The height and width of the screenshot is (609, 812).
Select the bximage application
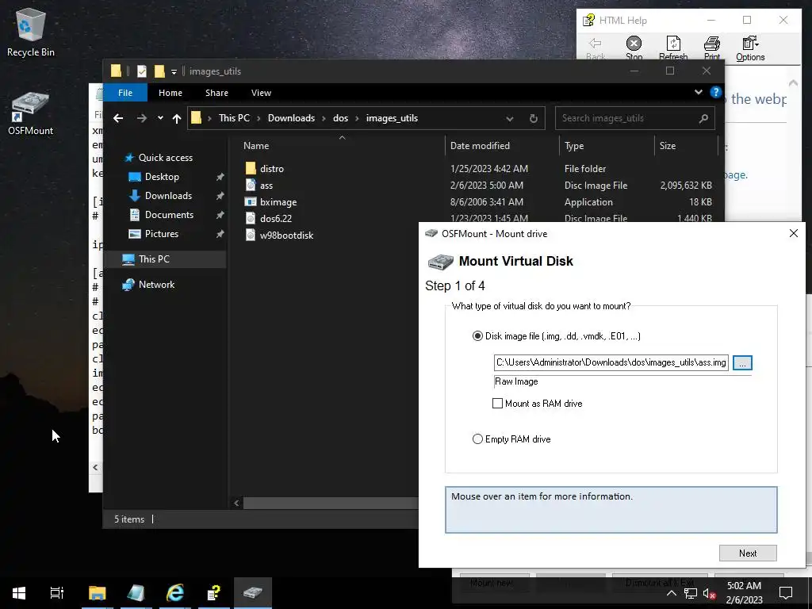tap(278, 201)
